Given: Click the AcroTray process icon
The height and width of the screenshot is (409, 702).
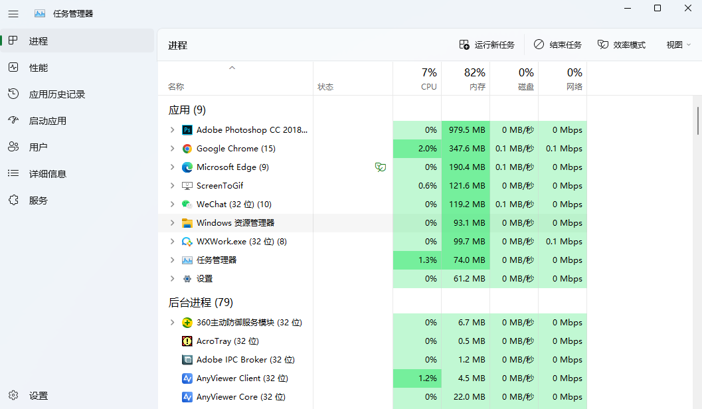Looking at the screenshot, I should [187, 341].
